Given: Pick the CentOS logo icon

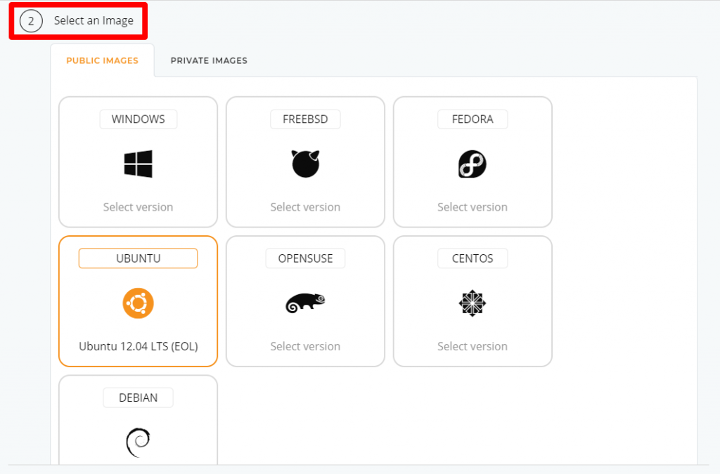Looking at the screenshot, I should pos(472,303).
